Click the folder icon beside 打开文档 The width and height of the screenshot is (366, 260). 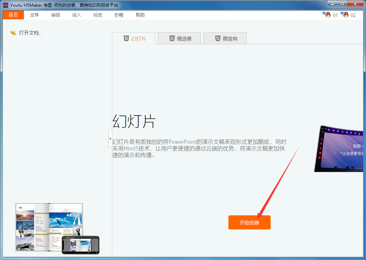[x=13, y=33]
